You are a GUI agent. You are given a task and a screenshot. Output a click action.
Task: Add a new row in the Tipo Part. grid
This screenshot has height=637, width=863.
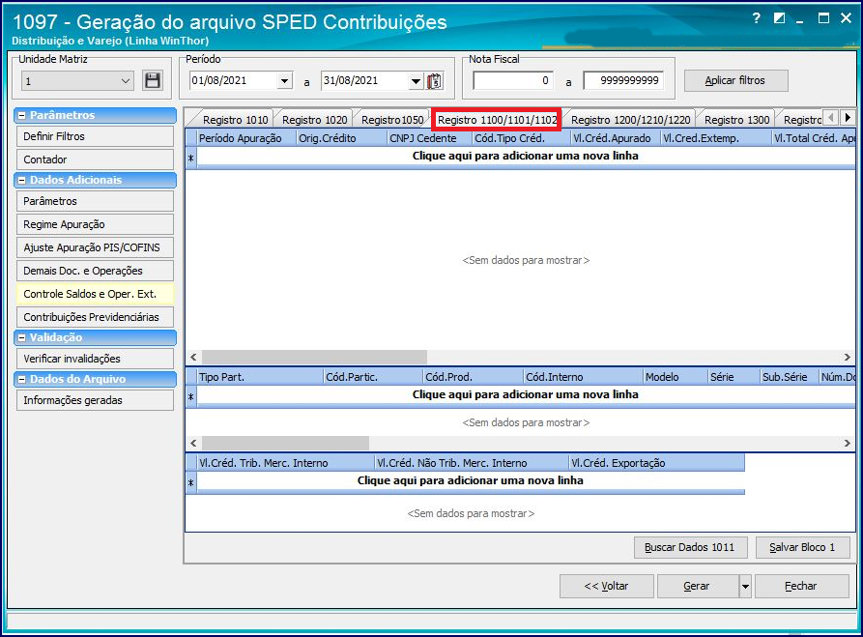(x=525, y=394)
